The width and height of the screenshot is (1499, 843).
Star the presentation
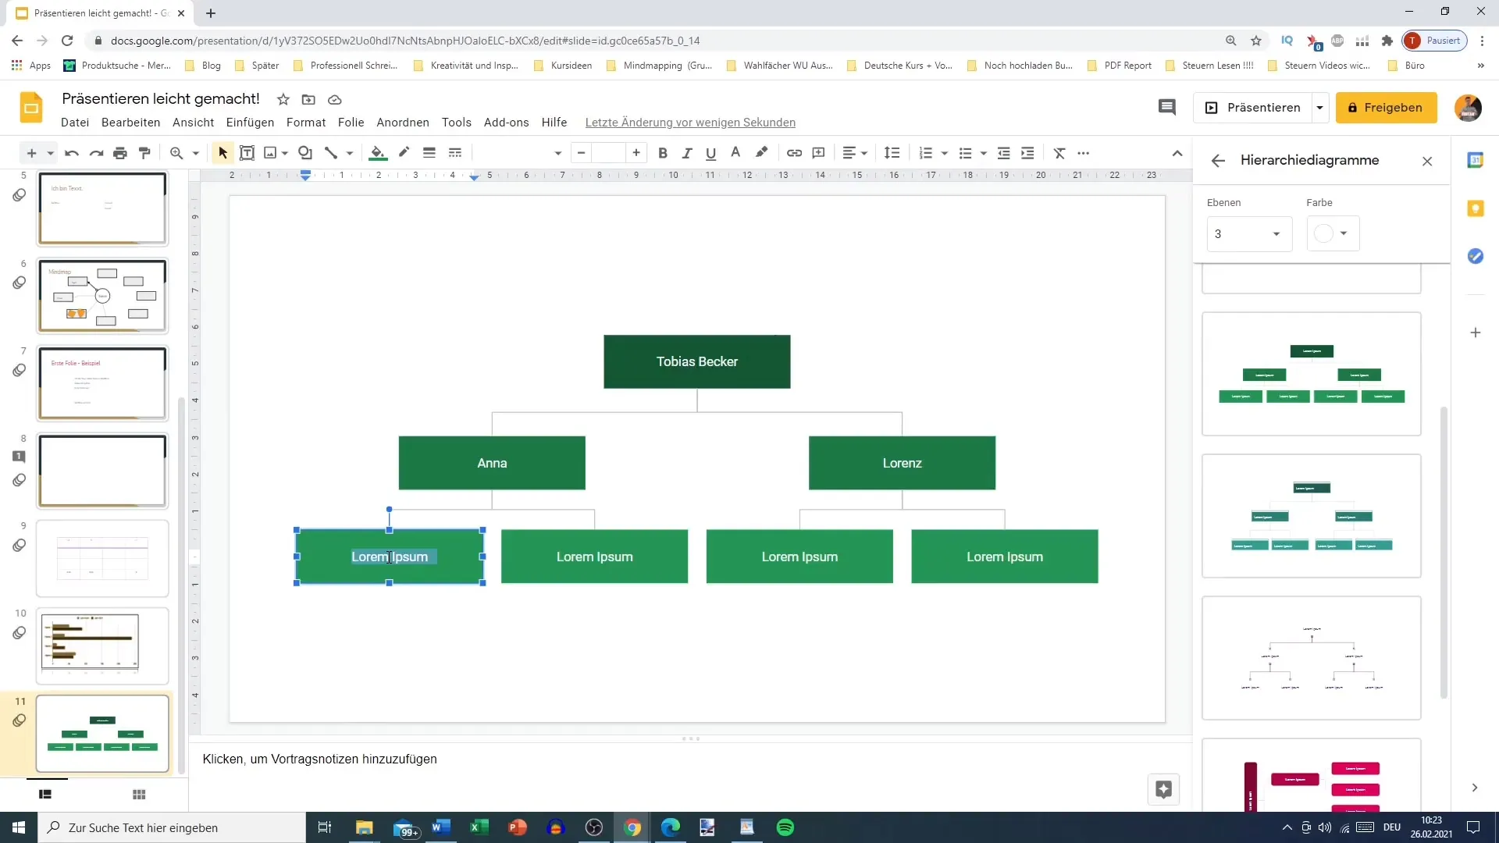click(283, 99)
